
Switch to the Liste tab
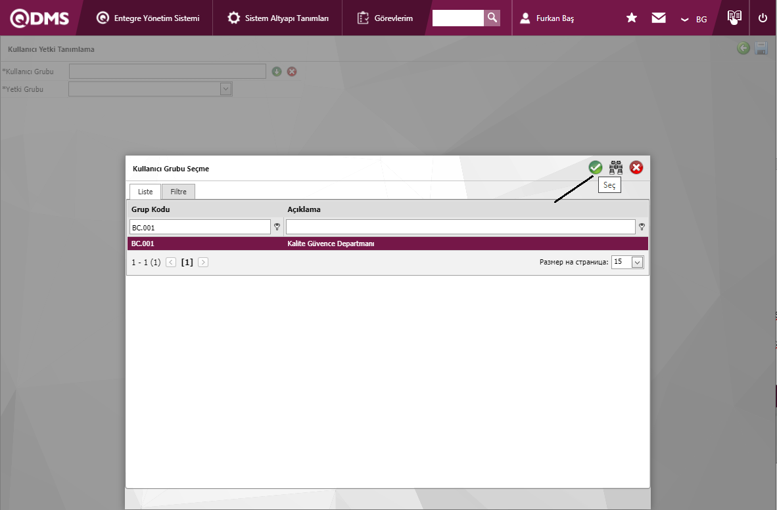pos(145,192)
